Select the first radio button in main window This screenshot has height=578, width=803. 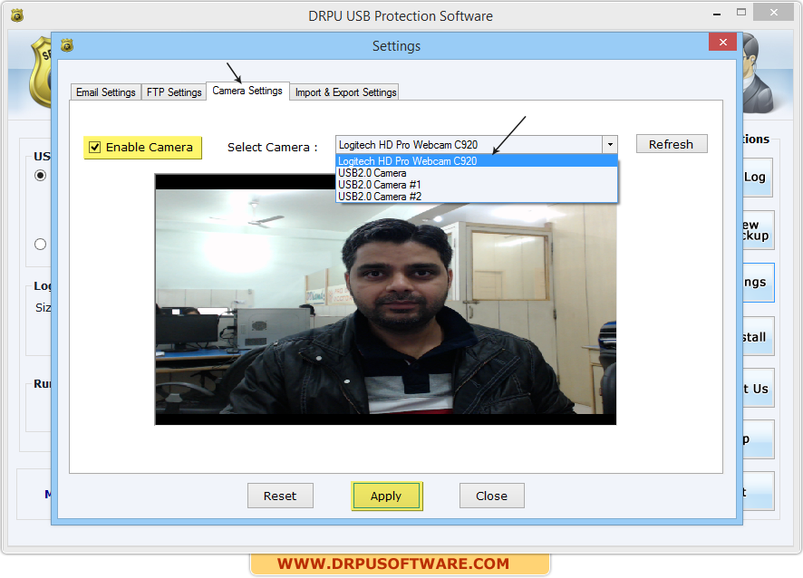coord(41,176)
